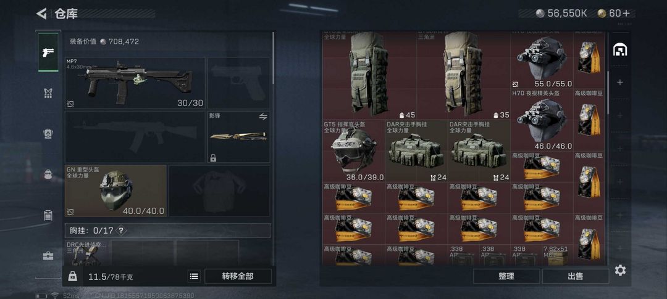Select the main stash tab icon
Viewport: 667px width, 299px height.
[620, 50]
